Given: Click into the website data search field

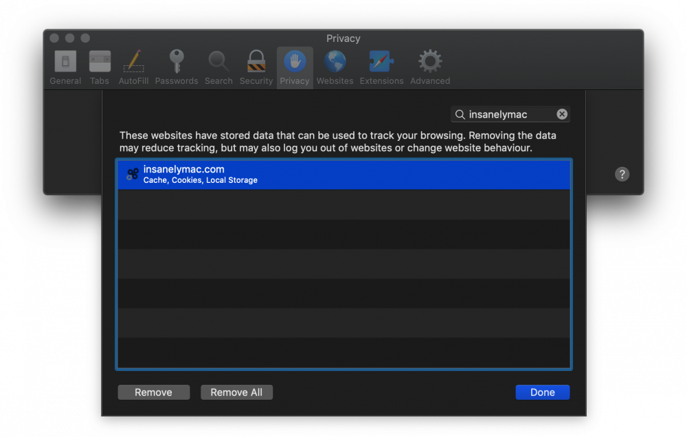Looking at the screenshot, I should click(510, 114).
